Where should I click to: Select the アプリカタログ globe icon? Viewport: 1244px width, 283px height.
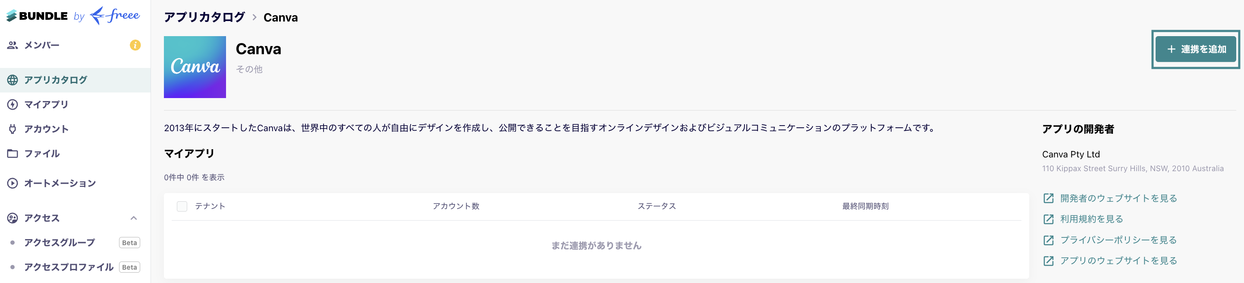(x=12, y=80)
